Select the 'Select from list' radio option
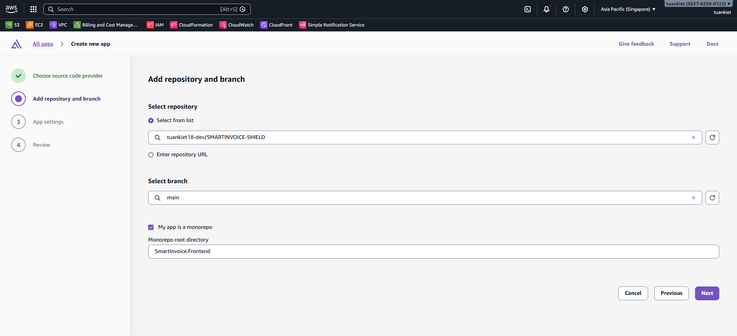 (151, 121)
